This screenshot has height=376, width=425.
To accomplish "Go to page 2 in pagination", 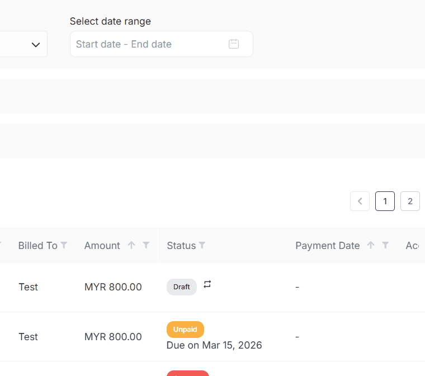I will click(x=410, y=201).
